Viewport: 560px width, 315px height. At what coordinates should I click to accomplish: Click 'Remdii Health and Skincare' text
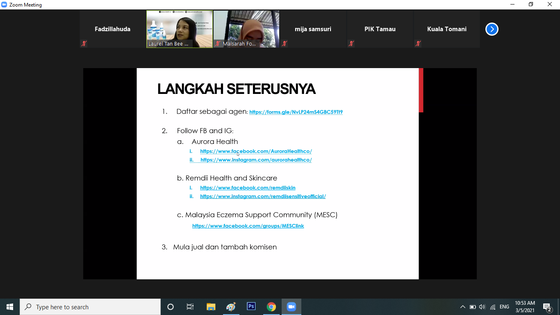pyautogui.click(x=231, y=178)
